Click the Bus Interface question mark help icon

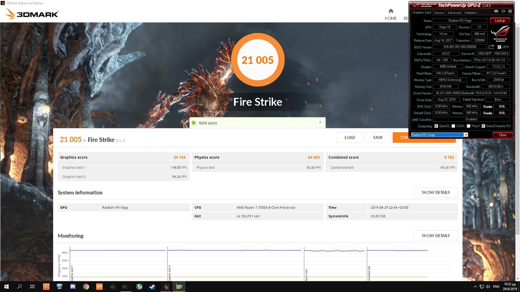(509, 60)
